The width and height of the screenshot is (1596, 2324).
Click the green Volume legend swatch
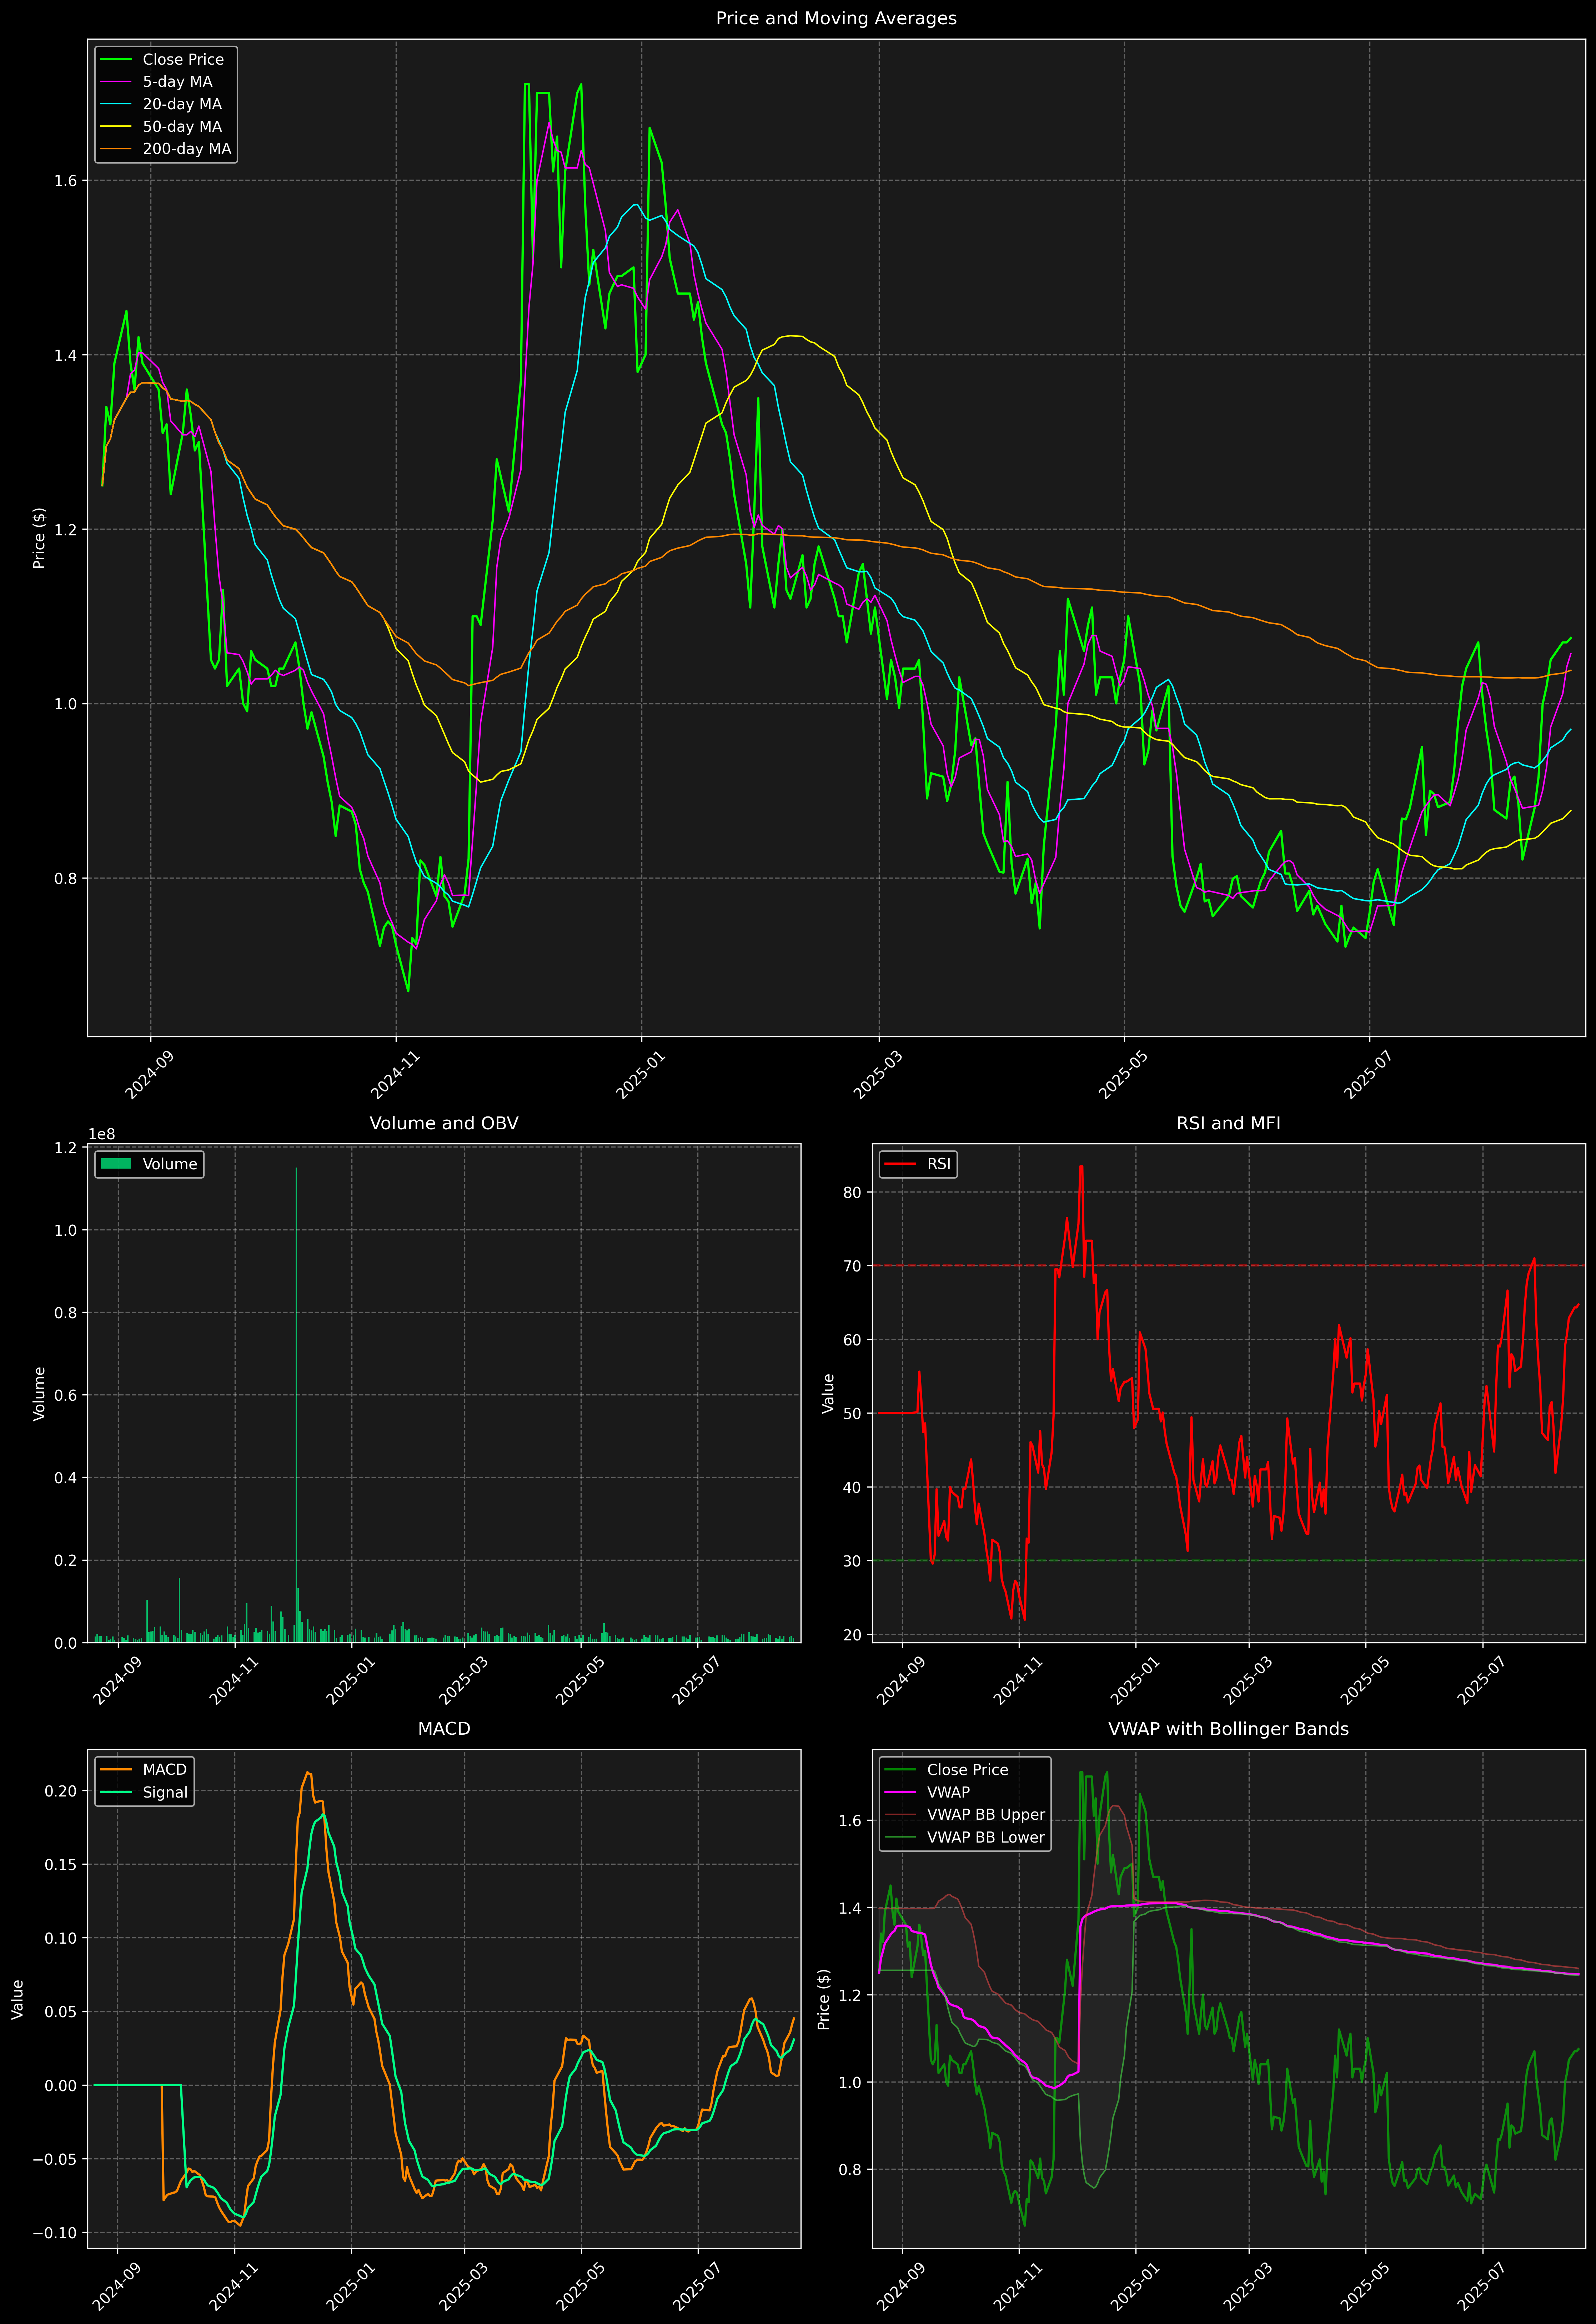(x=116, y=1164)
